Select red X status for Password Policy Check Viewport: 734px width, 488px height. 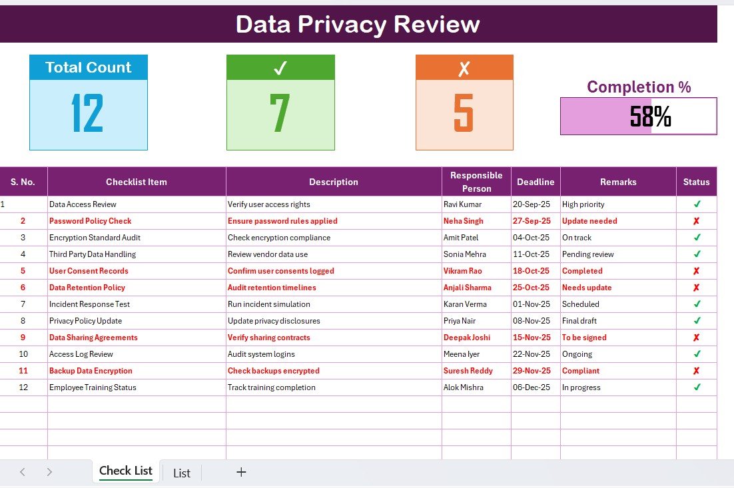pyautogui.click(x=697, y=221)
